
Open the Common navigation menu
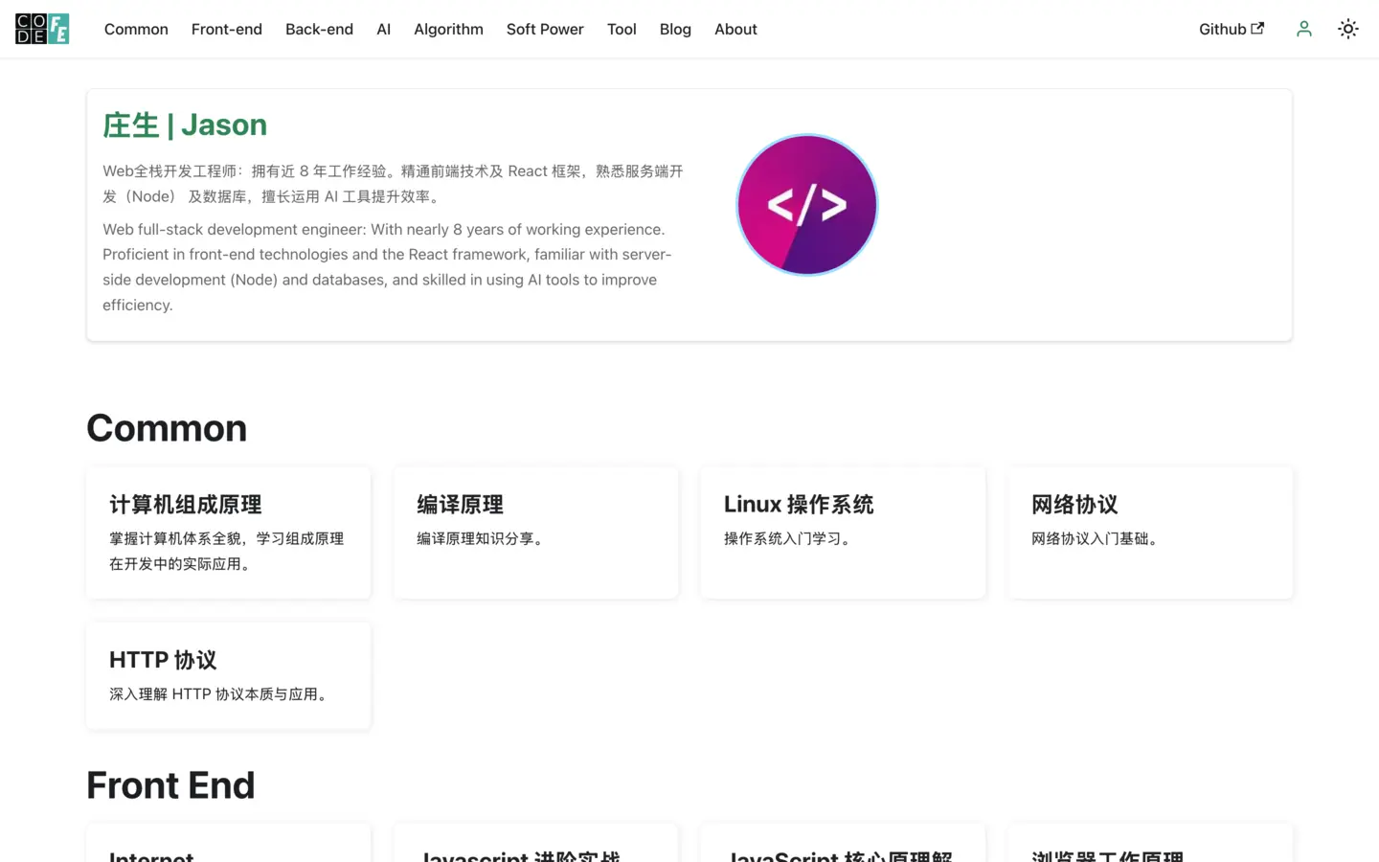click(x=136, y=29)
